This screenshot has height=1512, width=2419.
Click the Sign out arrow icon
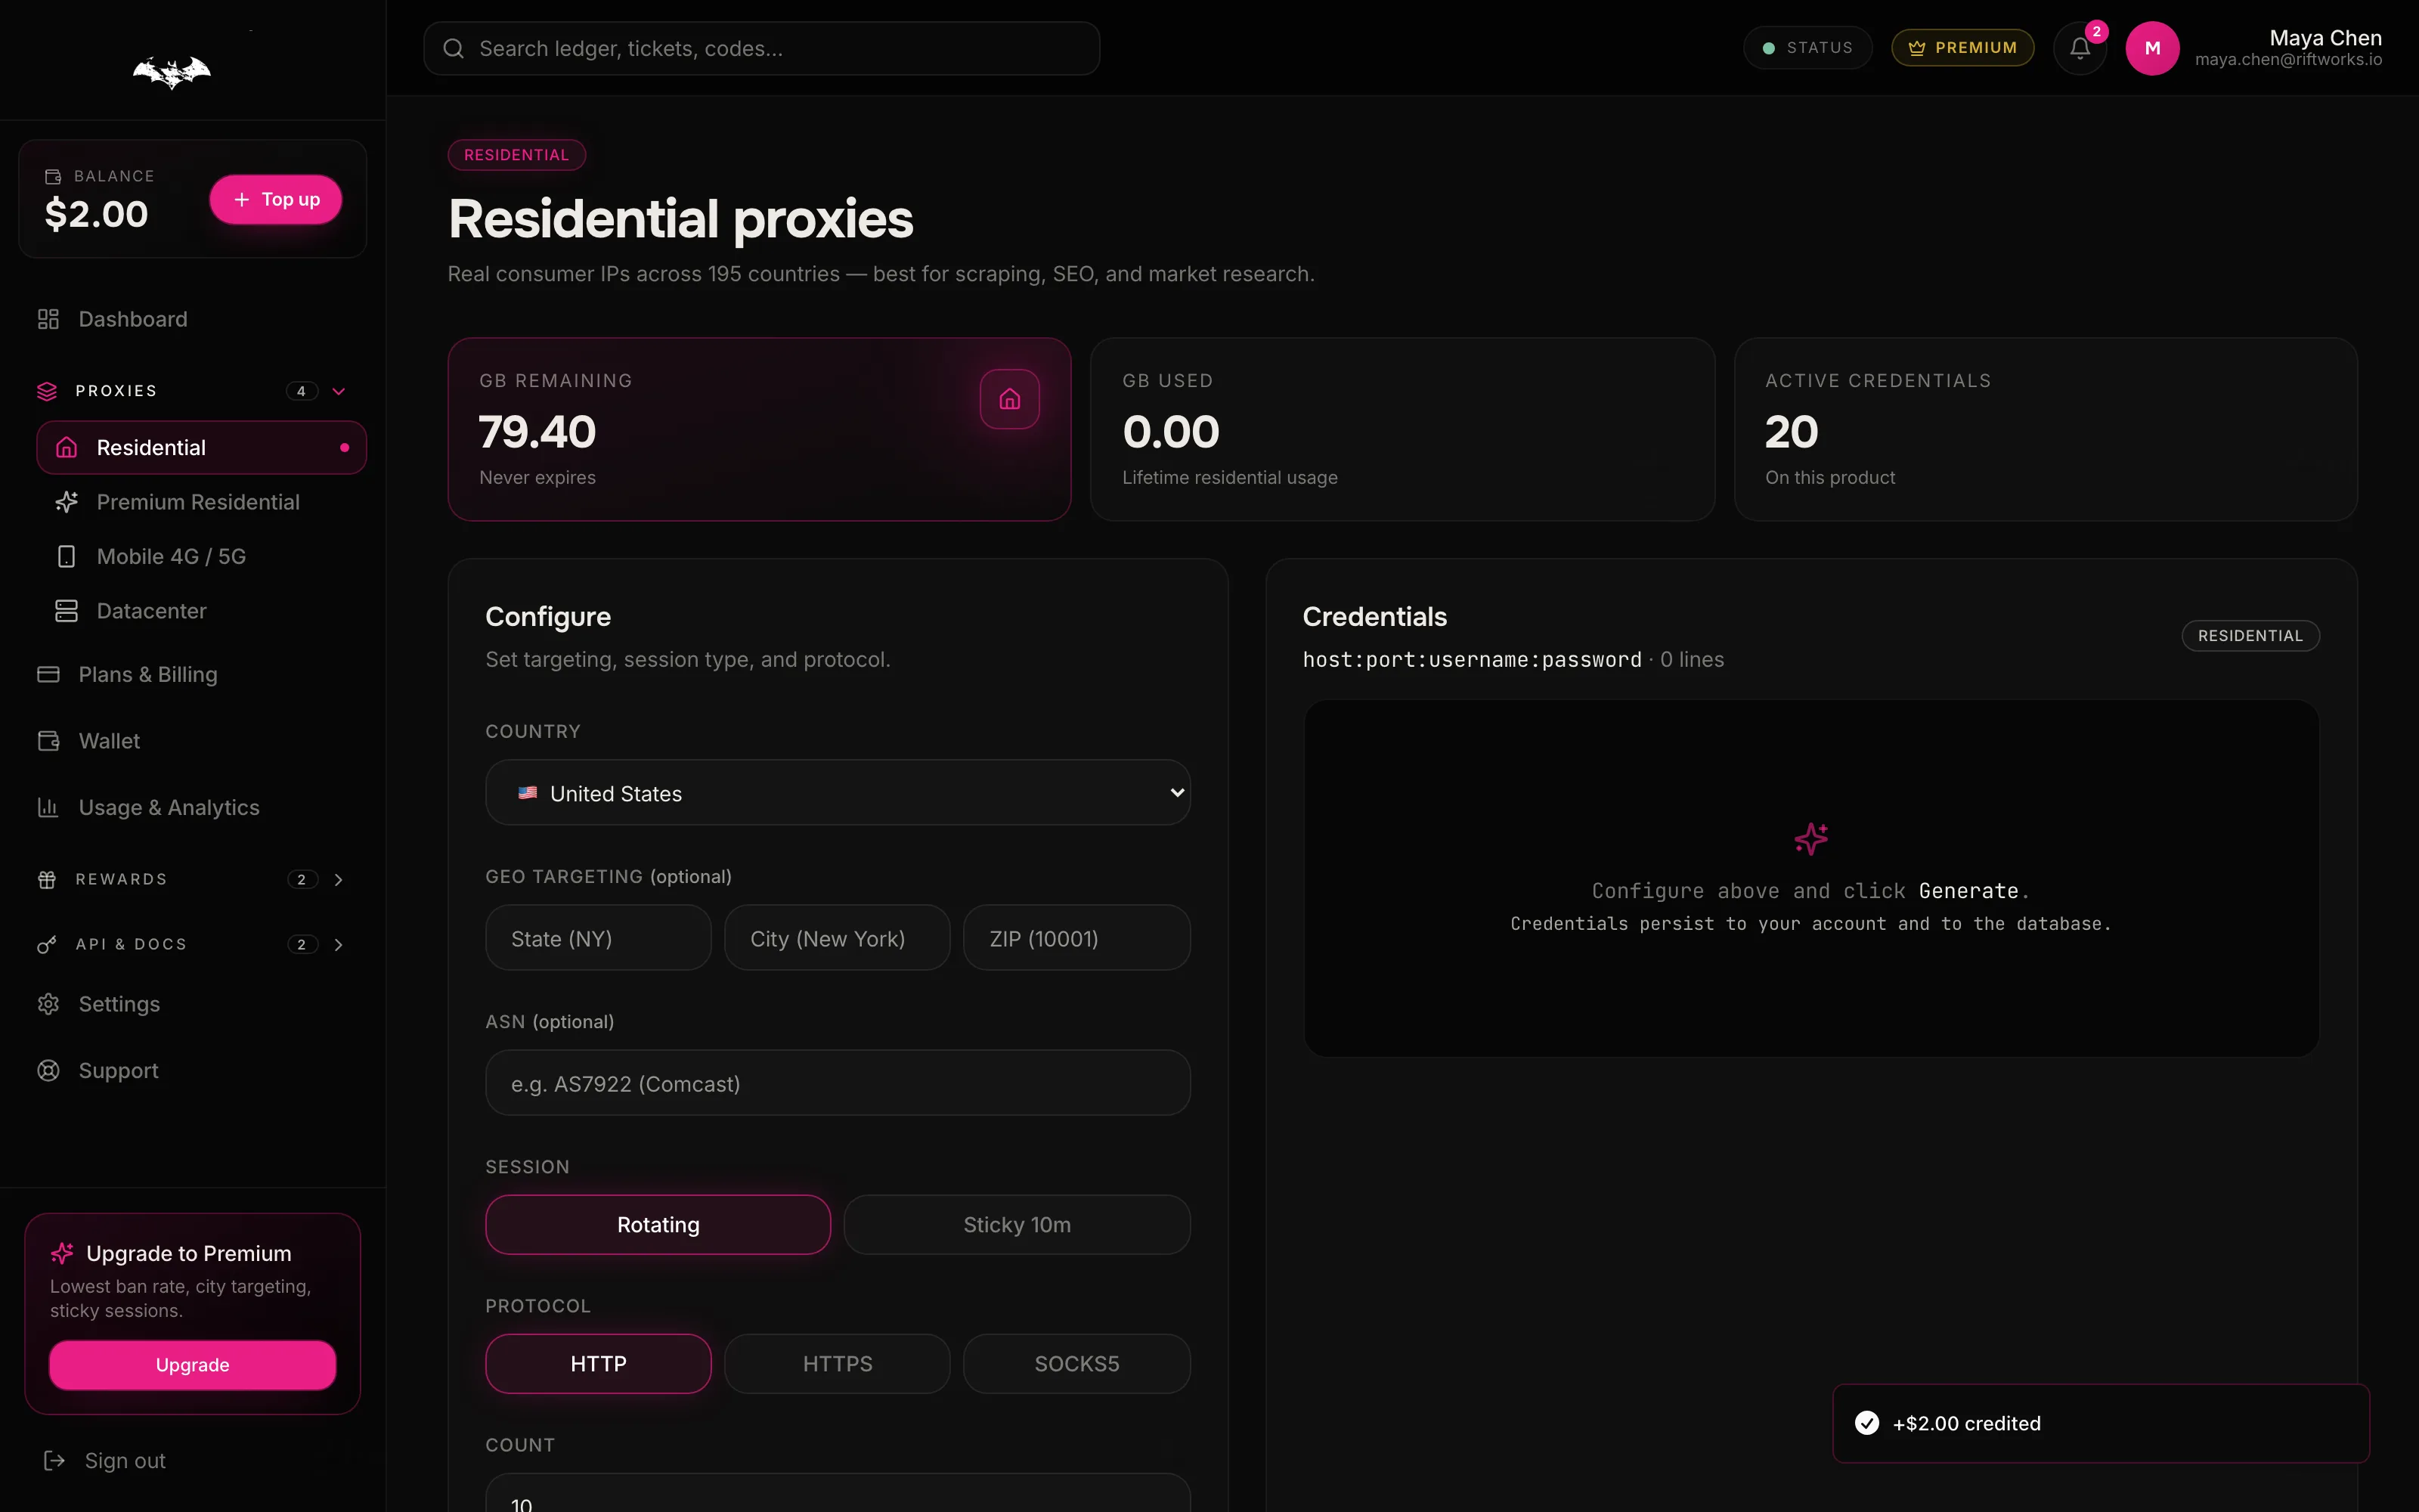(54, 1461)
